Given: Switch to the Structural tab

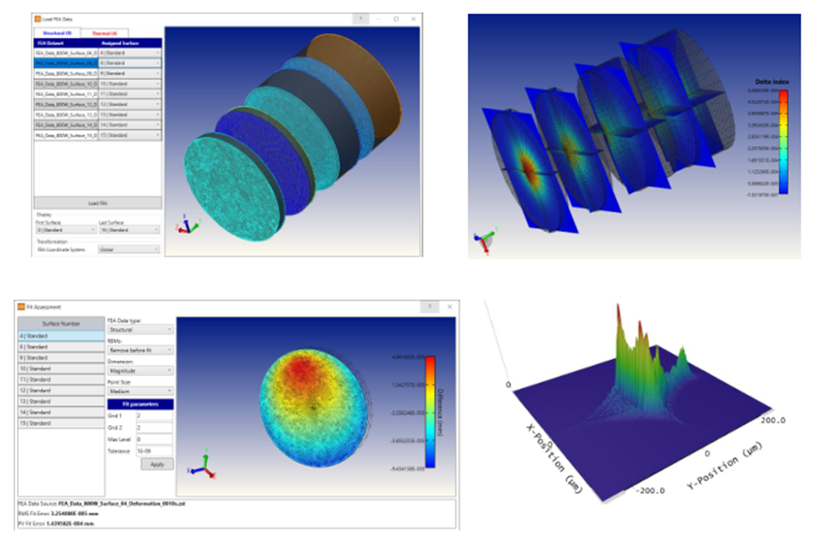Looking at the screenshot, I should [x=58, y=30].
